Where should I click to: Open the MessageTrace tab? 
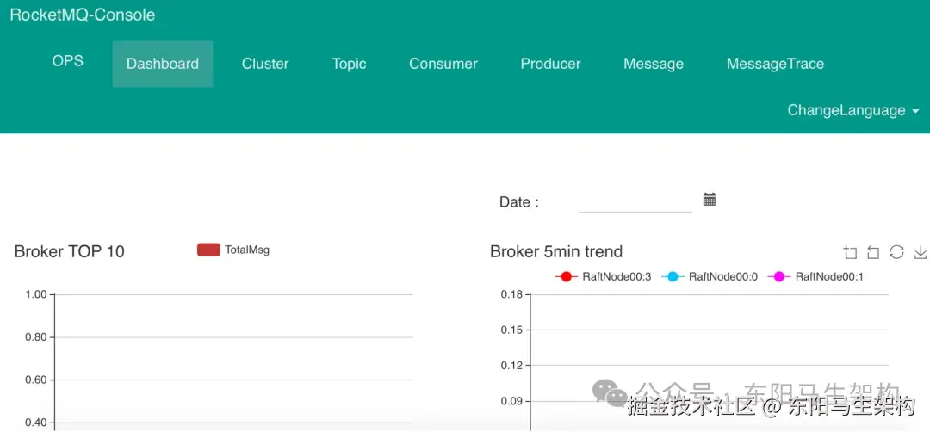775,64
